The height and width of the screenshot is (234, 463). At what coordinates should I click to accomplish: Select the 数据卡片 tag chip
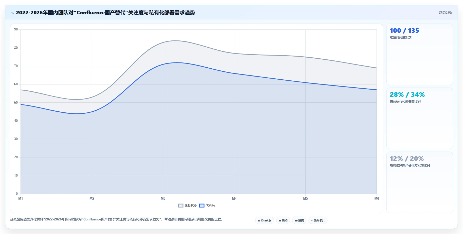pyautogui.click(x=318, y=220)
